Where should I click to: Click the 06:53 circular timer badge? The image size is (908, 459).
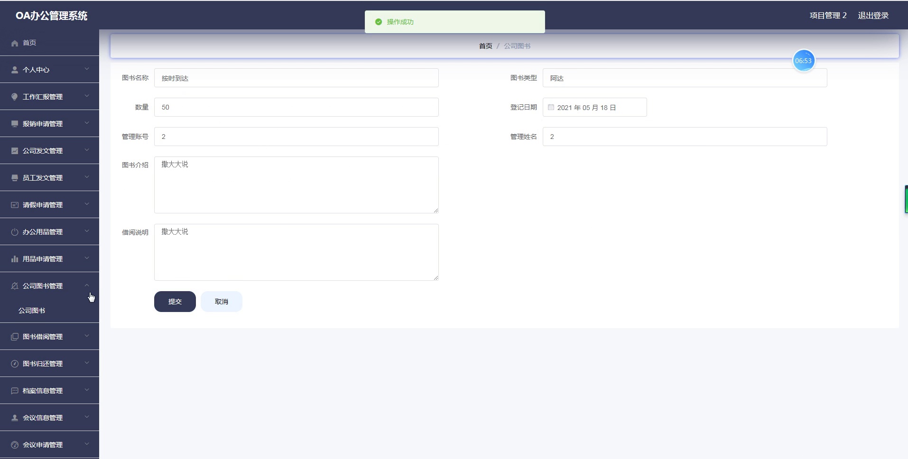tap(804, 60)
